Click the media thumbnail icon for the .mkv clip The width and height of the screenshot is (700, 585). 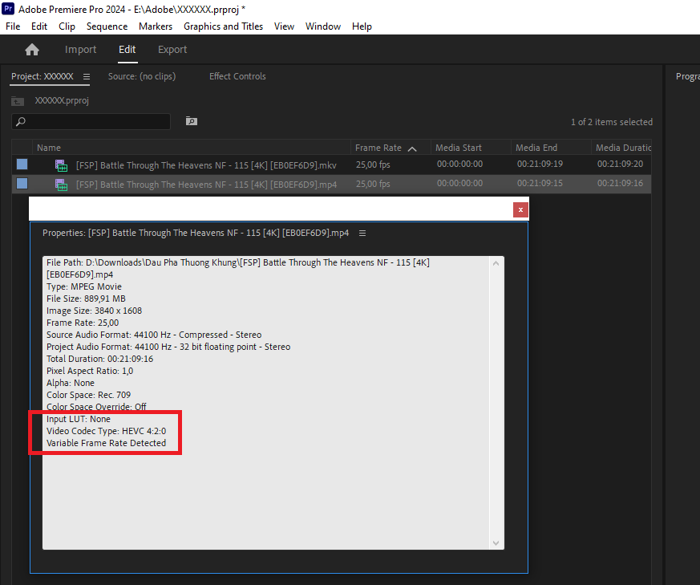[60, 165]
